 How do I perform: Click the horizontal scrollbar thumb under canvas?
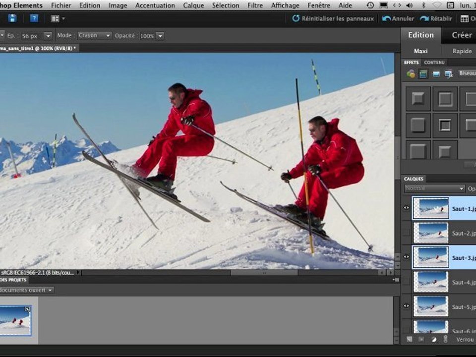point(264,273)
